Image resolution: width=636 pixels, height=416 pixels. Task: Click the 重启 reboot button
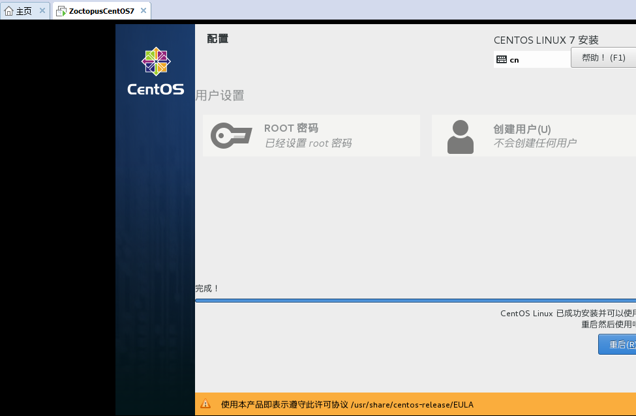click(617, 344)
